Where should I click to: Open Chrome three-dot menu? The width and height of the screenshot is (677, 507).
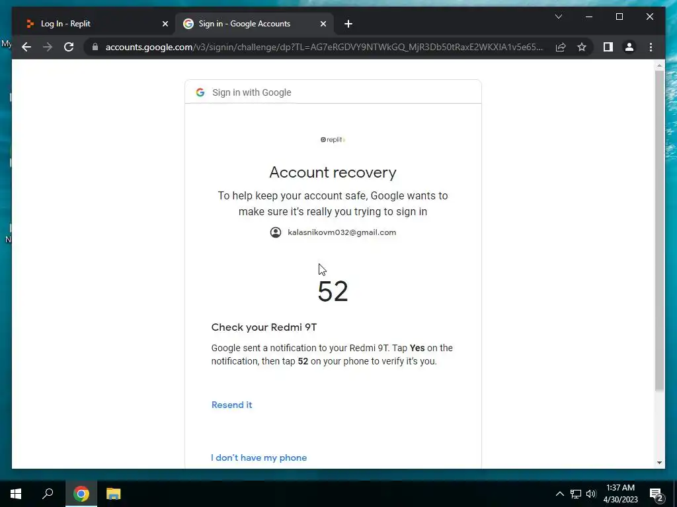pyautogui.click(x=651, y=47)
